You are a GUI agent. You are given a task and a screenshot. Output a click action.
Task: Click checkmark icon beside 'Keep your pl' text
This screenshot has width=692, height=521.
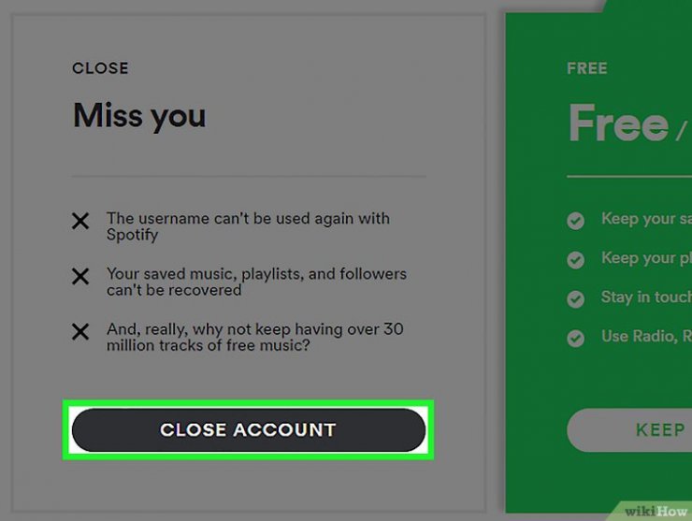[x=576, y=260]
